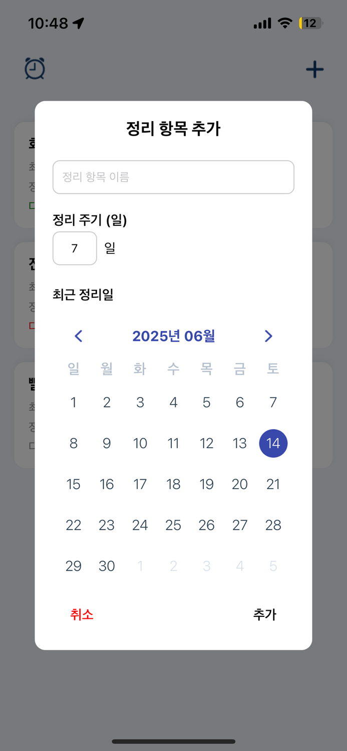Select June 14 on the calendar

click(273, 443)
